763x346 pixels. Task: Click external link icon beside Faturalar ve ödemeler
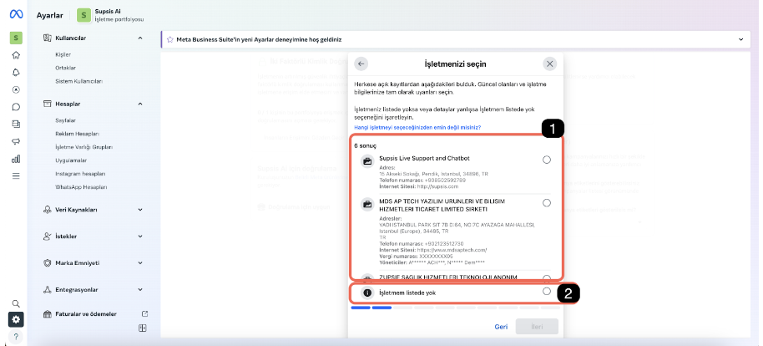point(144,314)
